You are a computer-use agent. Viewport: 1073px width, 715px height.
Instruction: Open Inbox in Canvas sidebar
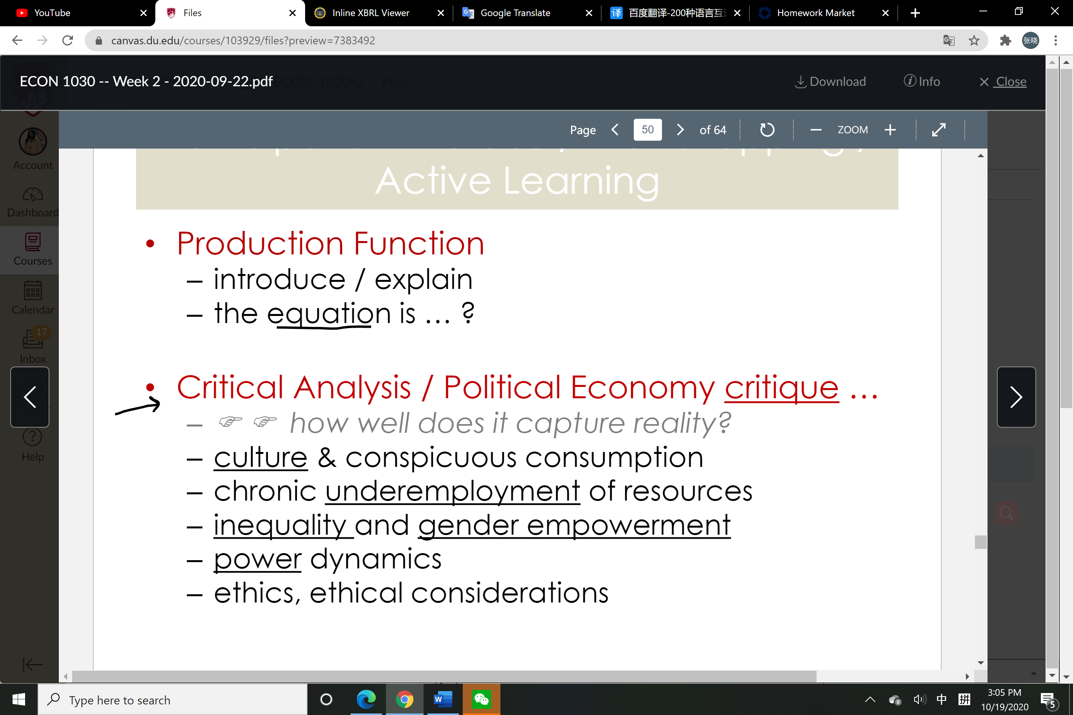click(x=33, y=347)
